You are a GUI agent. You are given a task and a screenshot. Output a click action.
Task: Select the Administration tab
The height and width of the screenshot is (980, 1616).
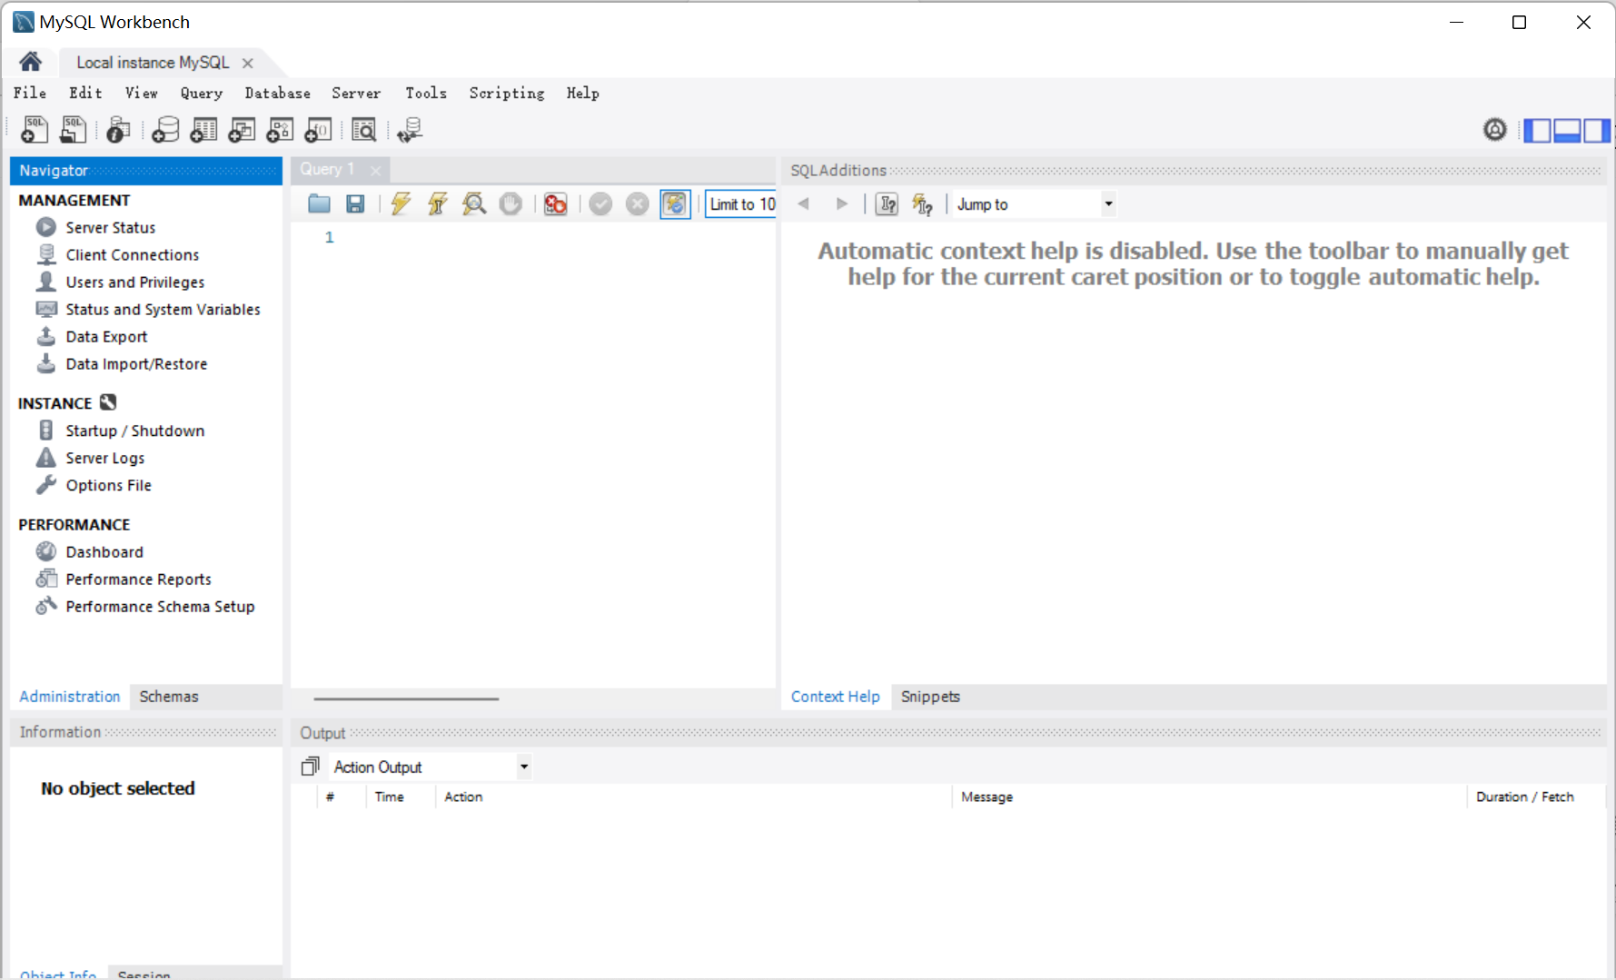(70, 697)
